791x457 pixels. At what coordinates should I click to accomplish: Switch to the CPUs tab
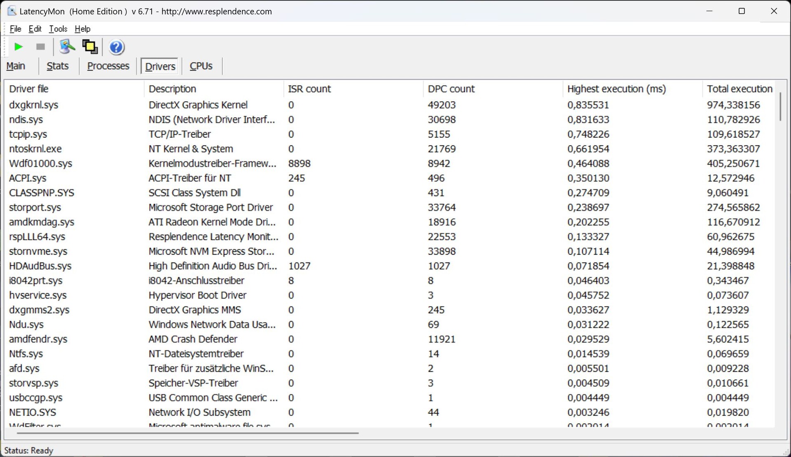[201, 66]
